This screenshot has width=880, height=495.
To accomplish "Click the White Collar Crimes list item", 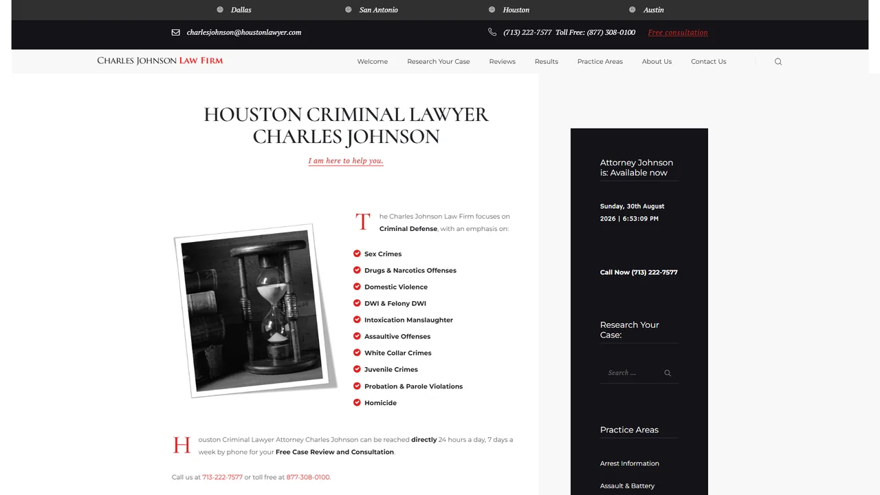I will (x=398, y=353).
